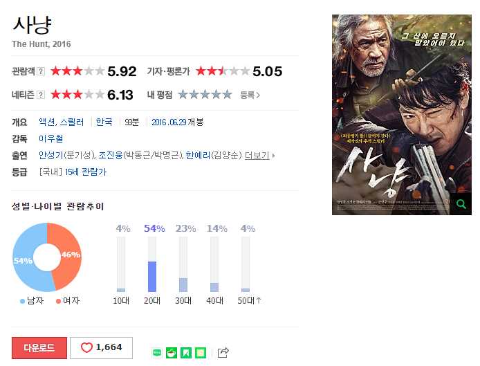The width and height of the screenshot is (480, 366).
Task: Click the magnifier icon on the poster
Action: (x=461, y=204)
